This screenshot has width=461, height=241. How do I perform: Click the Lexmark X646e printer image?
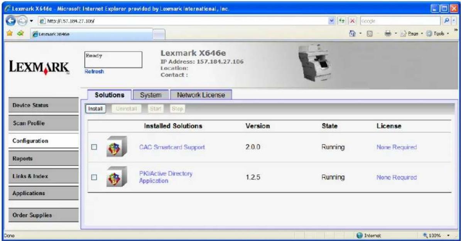click(x=315, y=63)
